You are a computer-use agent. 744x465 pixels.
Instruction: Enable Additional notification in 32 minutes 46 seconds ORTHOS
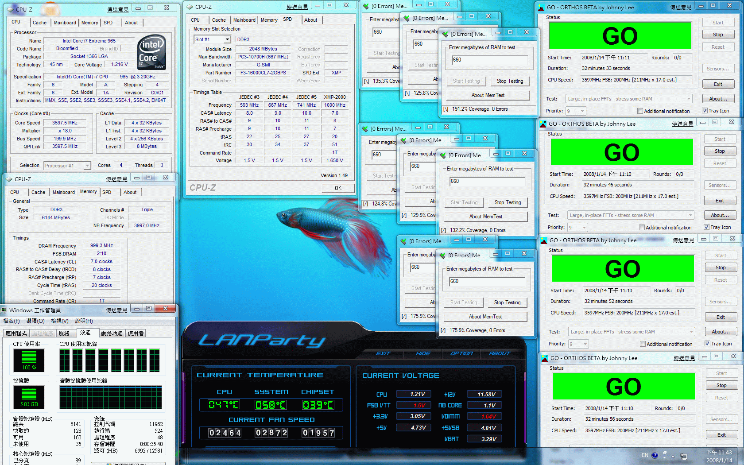click(x=642, y=228)
